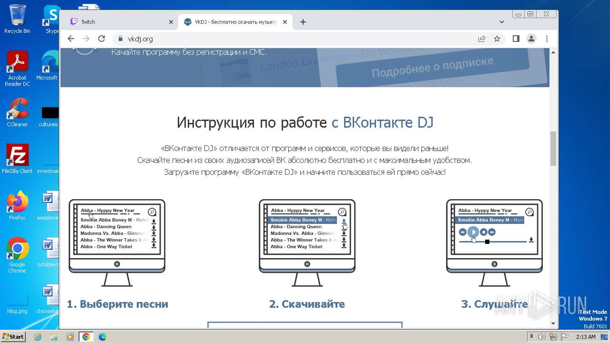This screenshot has width=610, height=343.
Task: Open Firefox desktop shortcut
Action: point(17,206)
